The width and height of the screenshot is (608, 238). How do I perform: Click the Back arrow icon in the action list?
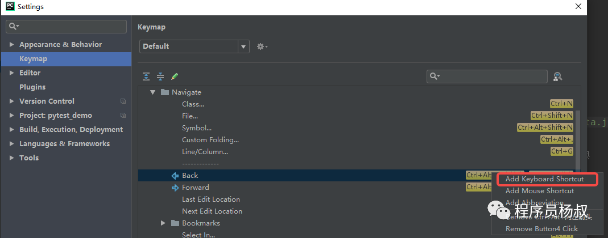tap(175, 176)
